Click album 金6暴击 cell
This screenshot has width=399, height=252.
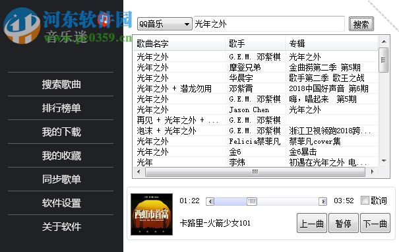coord(303,152)
